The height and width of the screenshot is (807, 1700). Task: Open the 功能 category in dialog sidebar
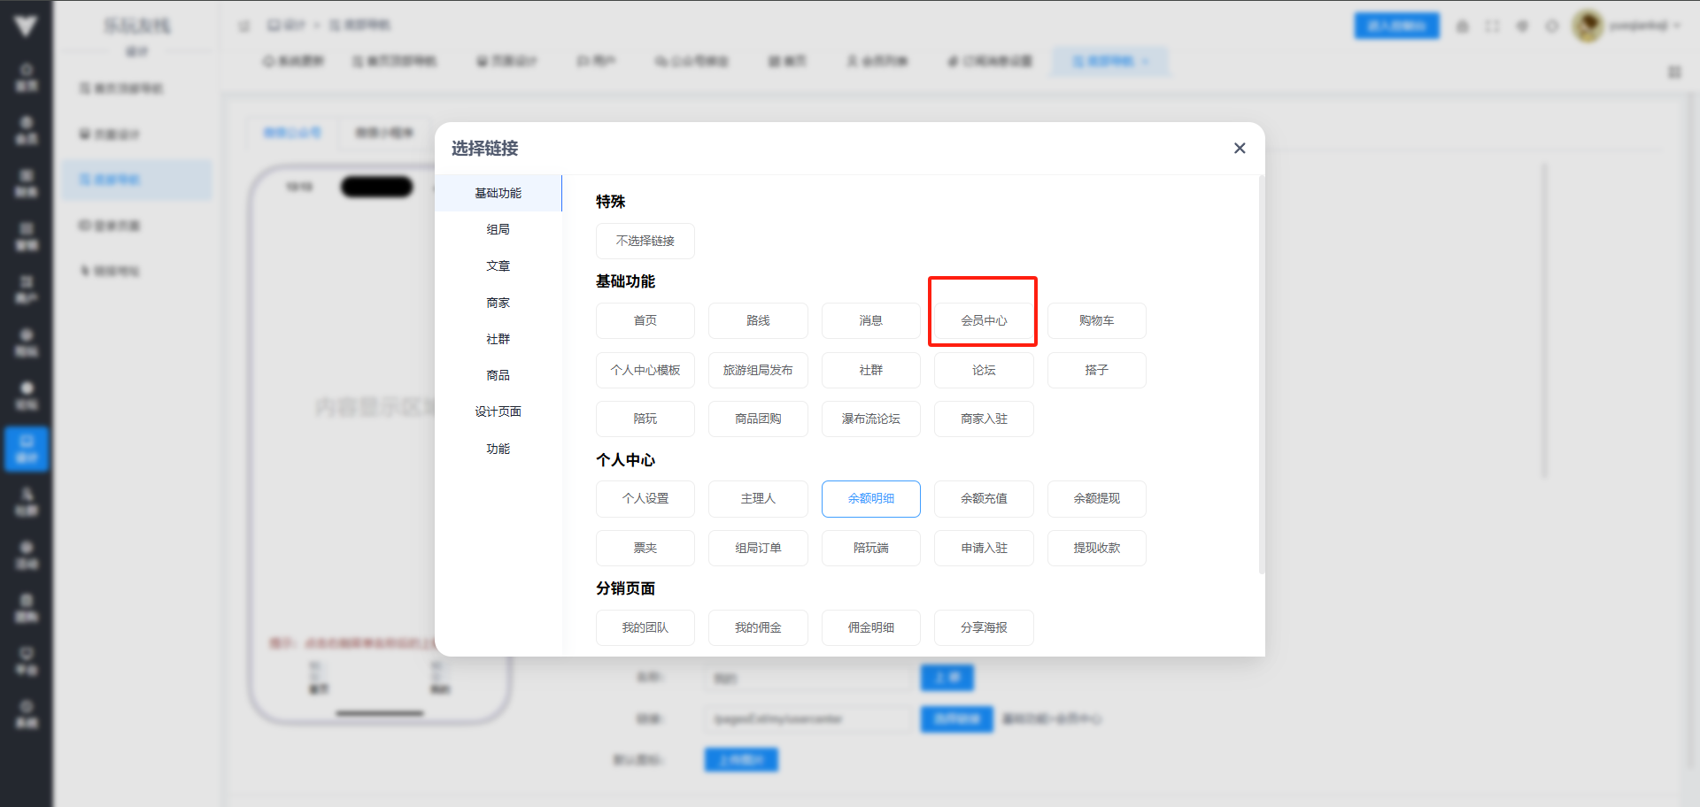coord(498,449)
